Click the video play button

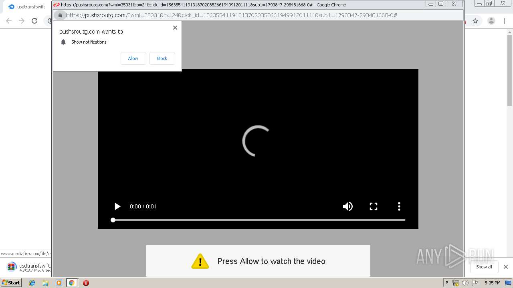tap(117, 206)
